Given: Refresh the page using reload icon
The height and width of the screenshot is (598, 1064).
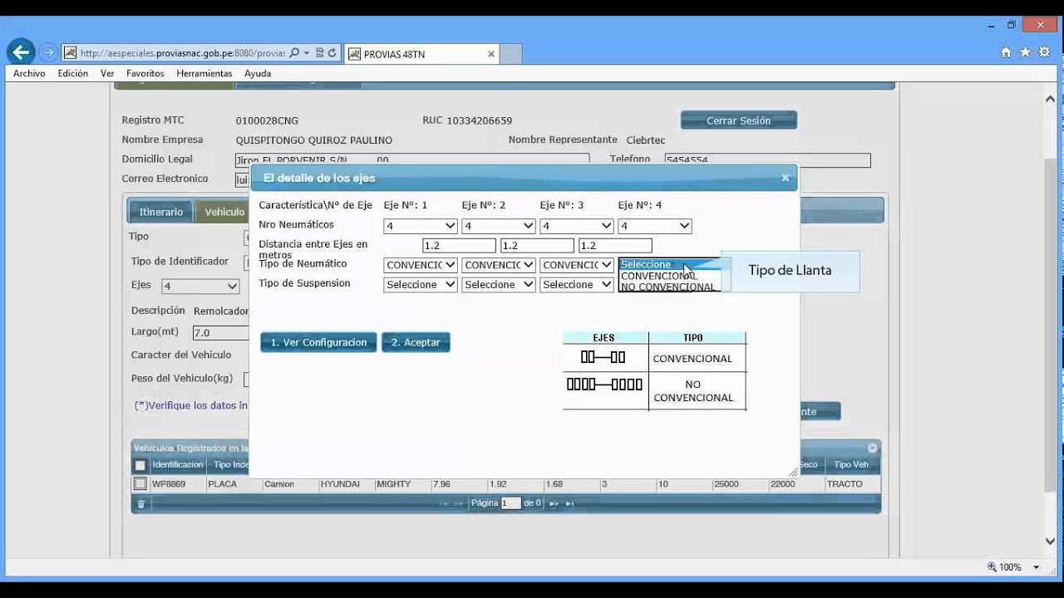Looking at the screenshot, I should coord(332,53).
